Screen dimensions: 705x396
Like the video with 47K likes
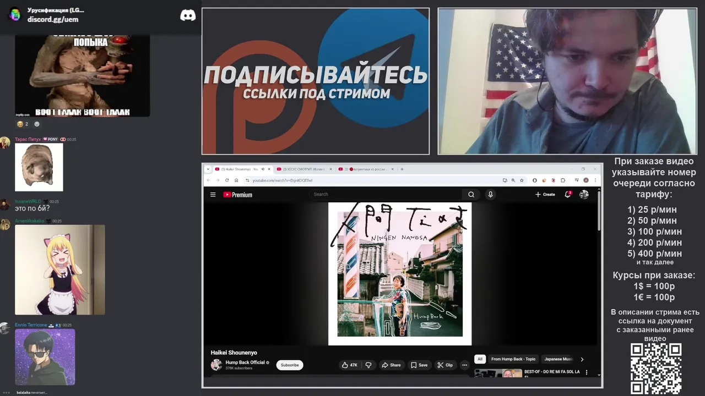[350, 365]
